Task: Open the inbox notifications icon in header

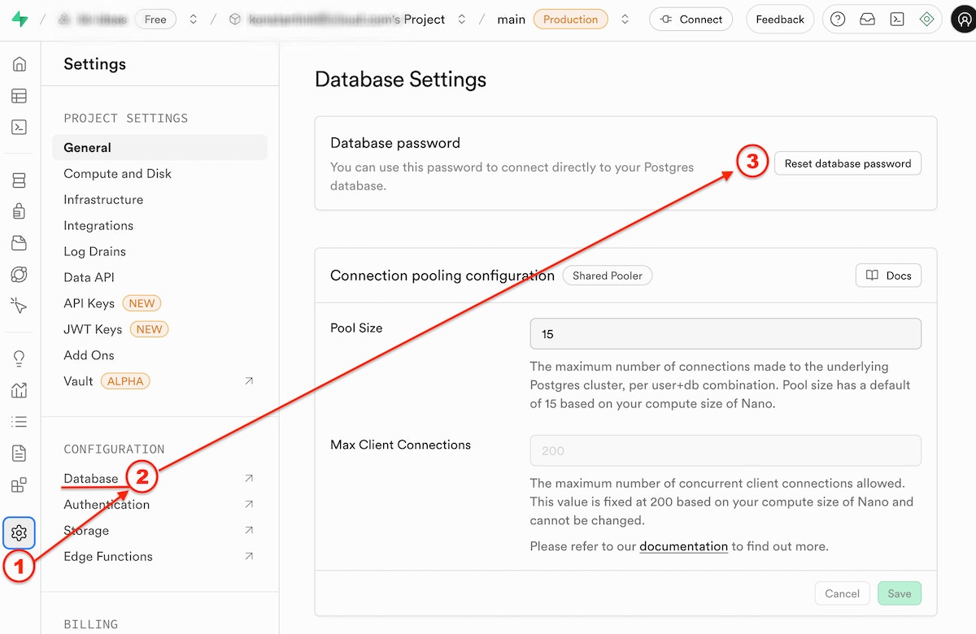Action: pos(867,18)
